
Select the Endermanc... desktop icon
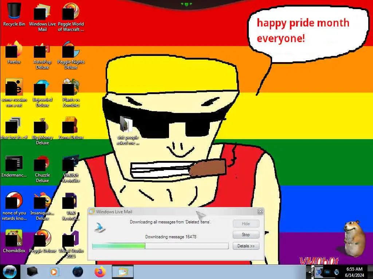14,166
